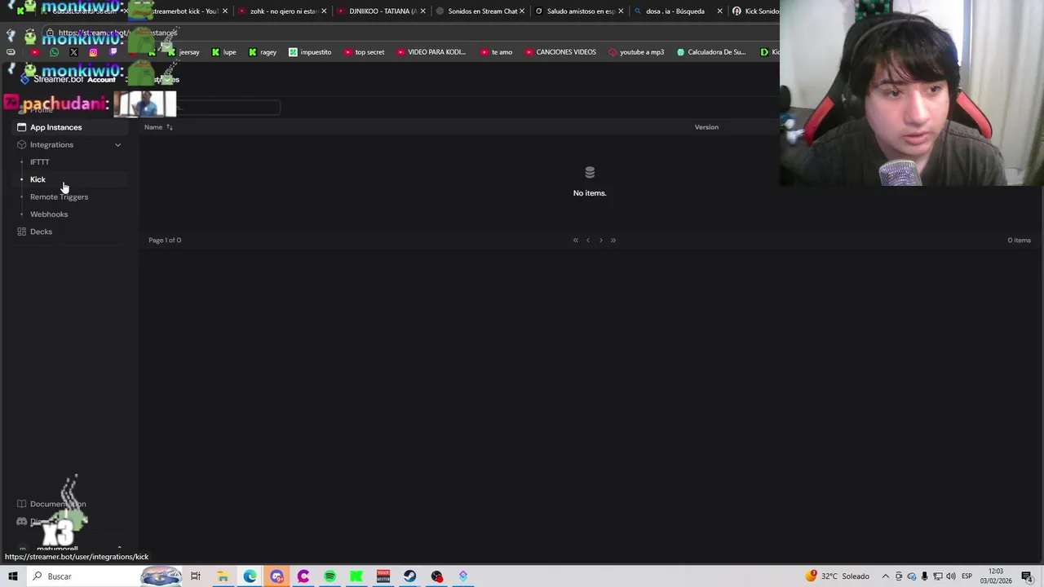
Task: Switch to 'zohk - no qiero' tab
Action: [282, 11]
